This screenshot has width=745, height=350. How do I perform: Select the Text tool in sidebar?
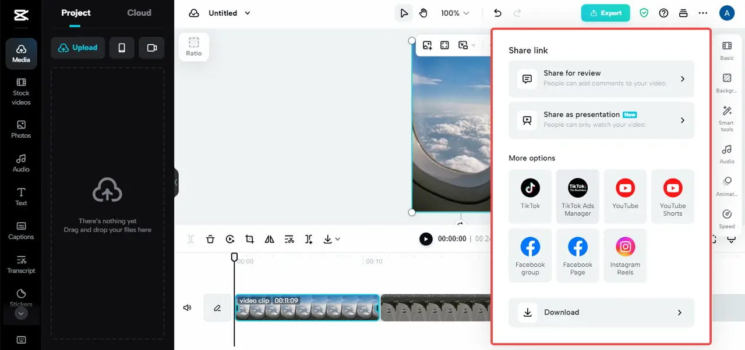[x=21, y=197]
